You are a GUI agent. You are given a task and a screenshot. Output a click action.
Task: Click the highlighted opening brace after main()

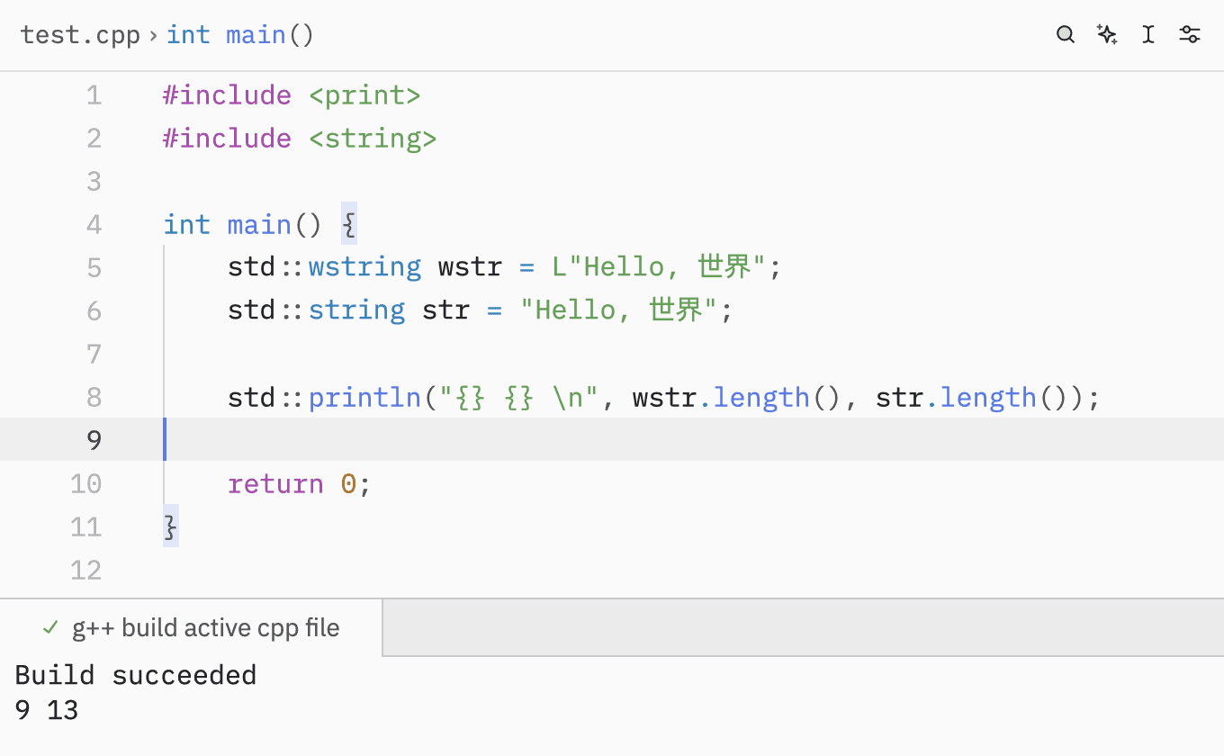(x=349, y=224)
